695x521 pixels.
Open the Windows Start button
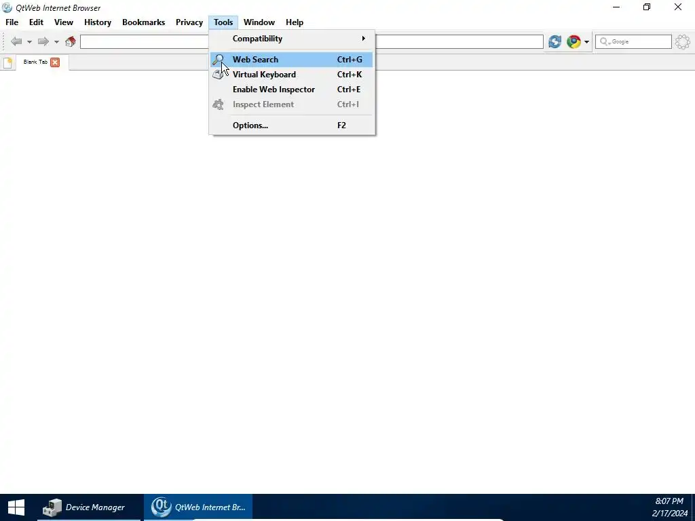16,507
